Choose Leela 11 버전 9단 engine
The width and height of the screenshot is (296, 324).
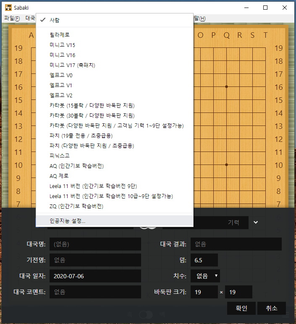115,186
